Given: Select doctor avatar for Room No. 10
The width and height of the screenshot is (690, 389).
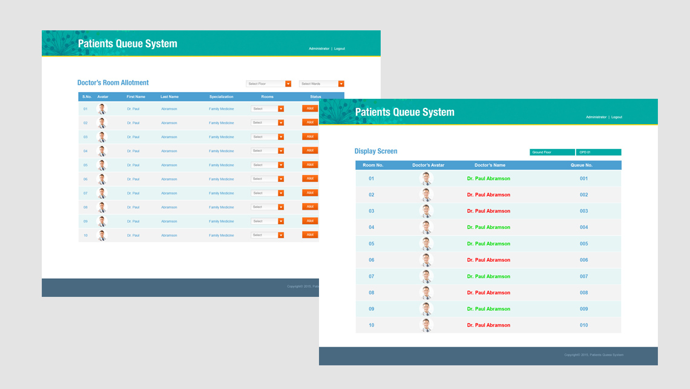Looking at the screenshot, I should click(426, 325).
